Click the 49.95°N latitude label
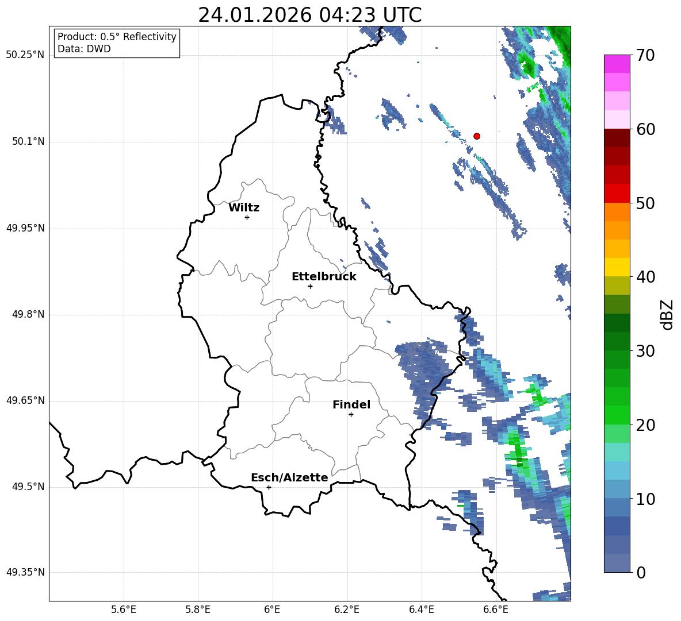Image resolution: width=681 pixels, height=621 pixels. [x=25, y=228]
